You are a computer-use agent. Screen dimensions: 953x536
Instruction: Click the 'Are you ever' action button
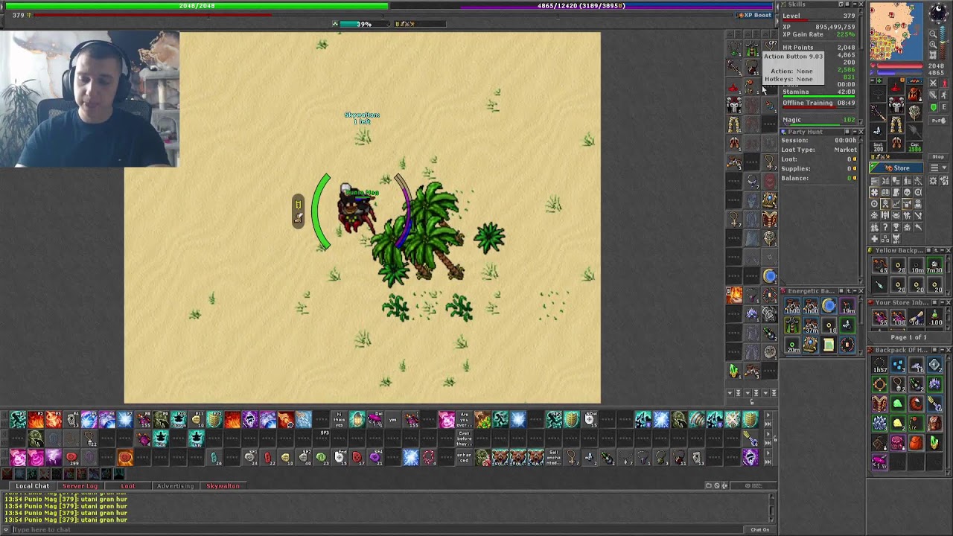tap(465, 421)
